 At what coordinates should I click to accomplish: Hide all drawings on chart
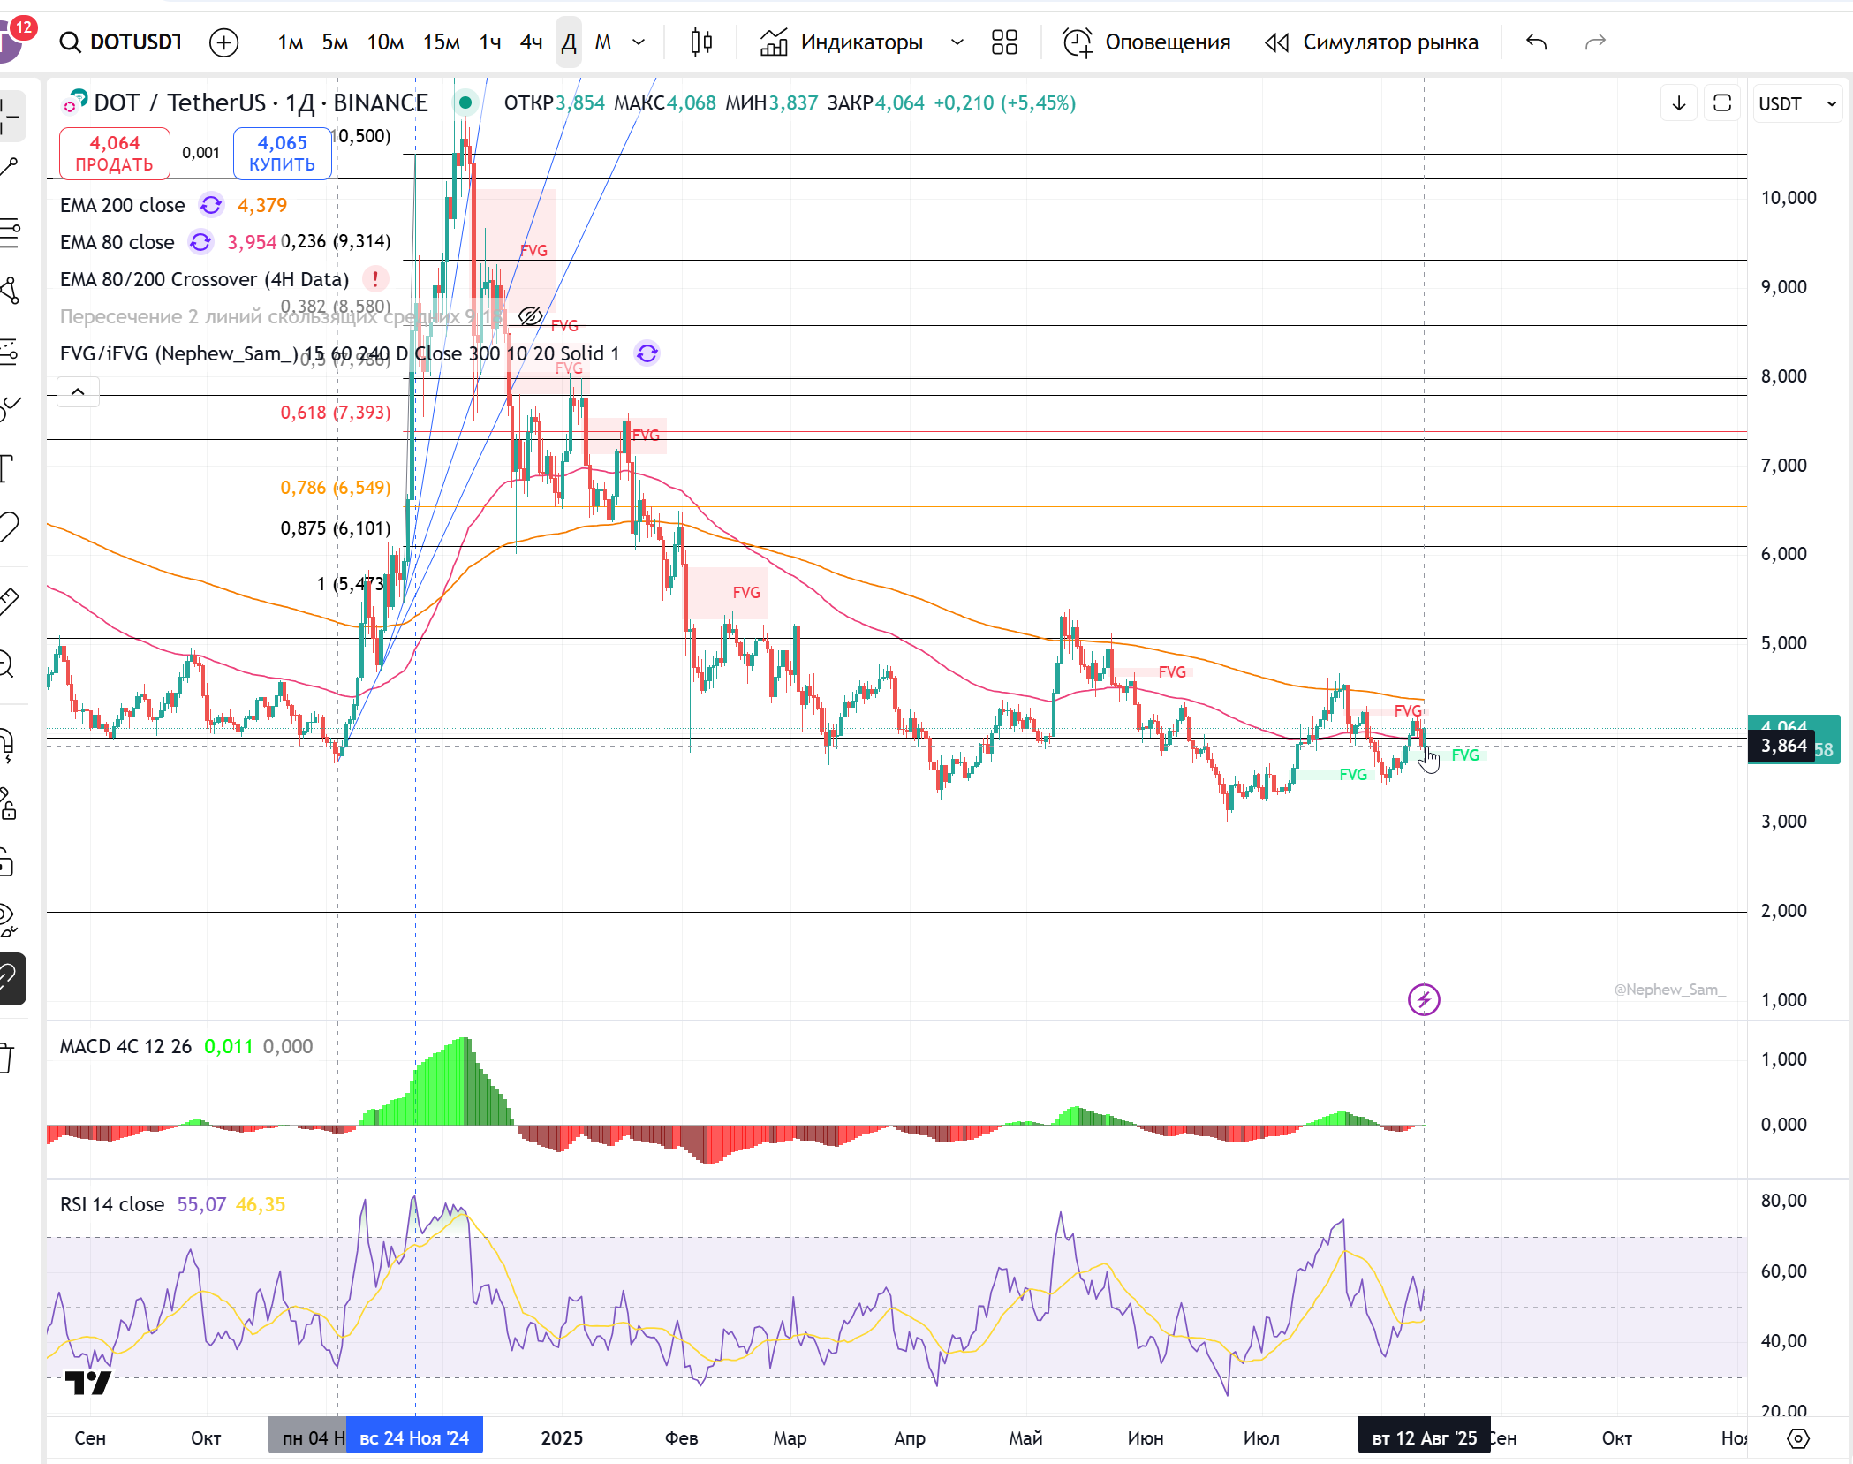click(x=9, y=920)
